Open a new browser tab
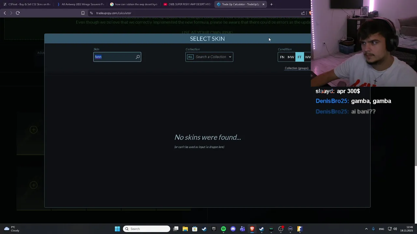 tap(271, 4)
